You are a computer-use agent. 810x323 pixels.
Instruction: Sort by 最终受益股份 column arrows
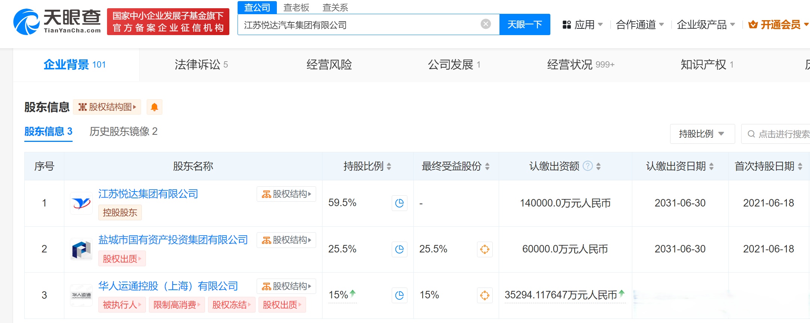[x=487, y=166]
